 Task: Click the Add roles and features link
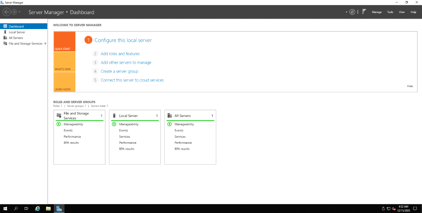point(120,54)
